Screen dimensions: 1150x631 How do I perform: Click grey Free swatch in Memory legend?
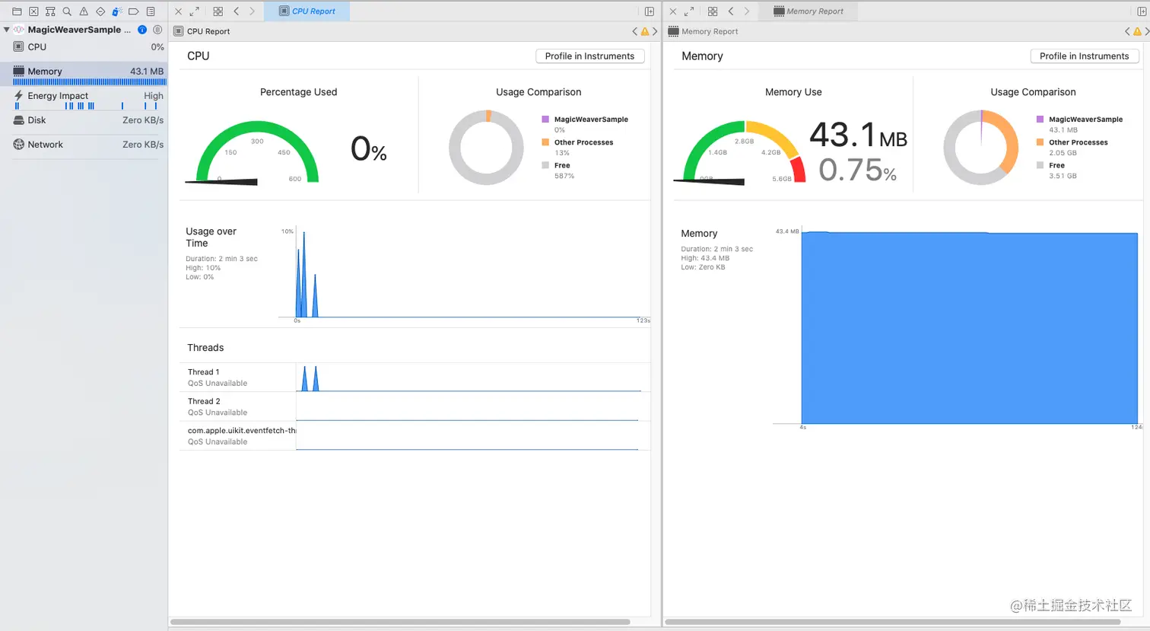point(1040,165)
